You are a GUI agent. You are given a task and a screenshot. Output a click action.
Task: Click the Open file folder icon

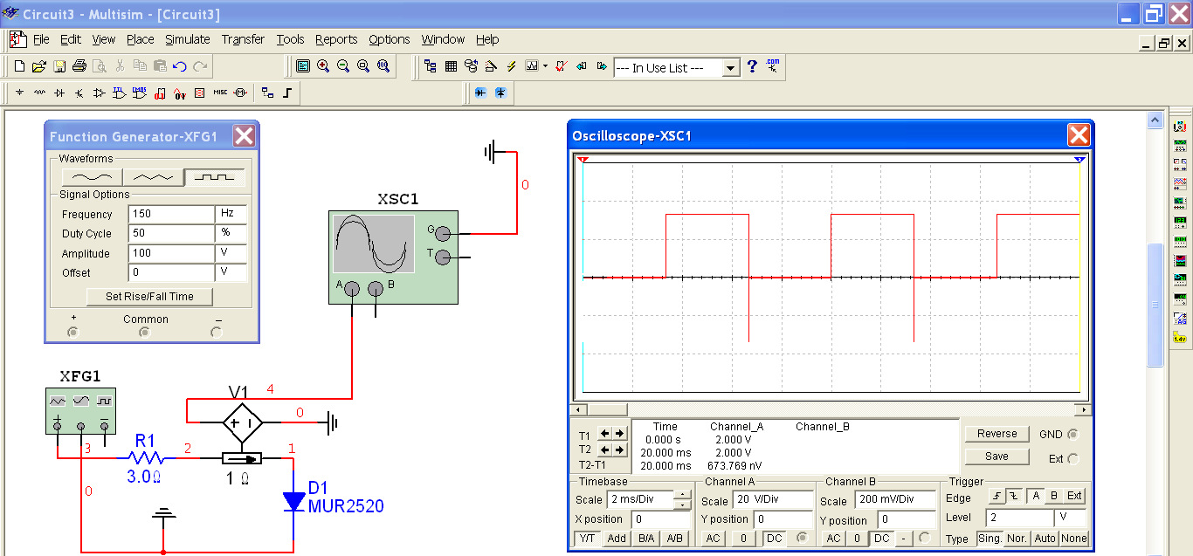click(x=38, y=66)
